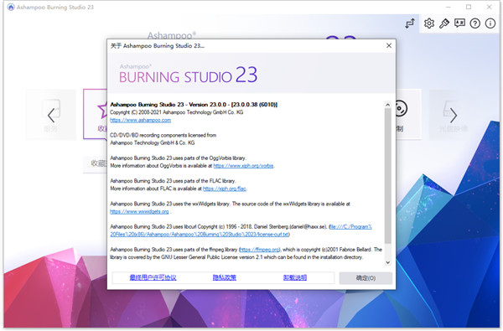Open the ffmpeg.org link
Viewport: 503px width, 331px height.
click(x=260, y=250)
